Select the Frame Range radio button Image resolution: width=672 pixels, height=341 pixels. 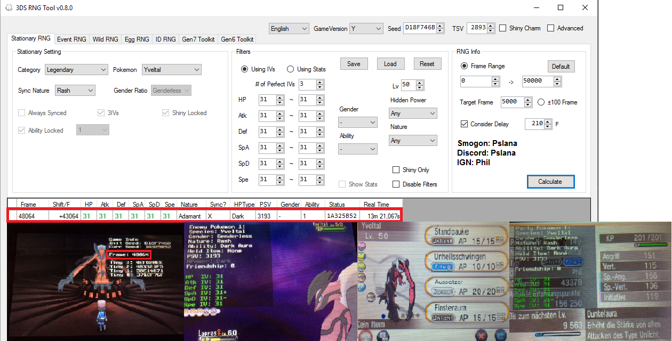click(x=464, y=66)
